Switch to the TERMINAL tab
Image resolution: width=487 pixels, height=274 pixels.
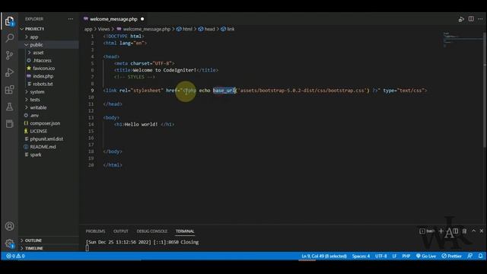pyautogui.click(x=185, y=231)
